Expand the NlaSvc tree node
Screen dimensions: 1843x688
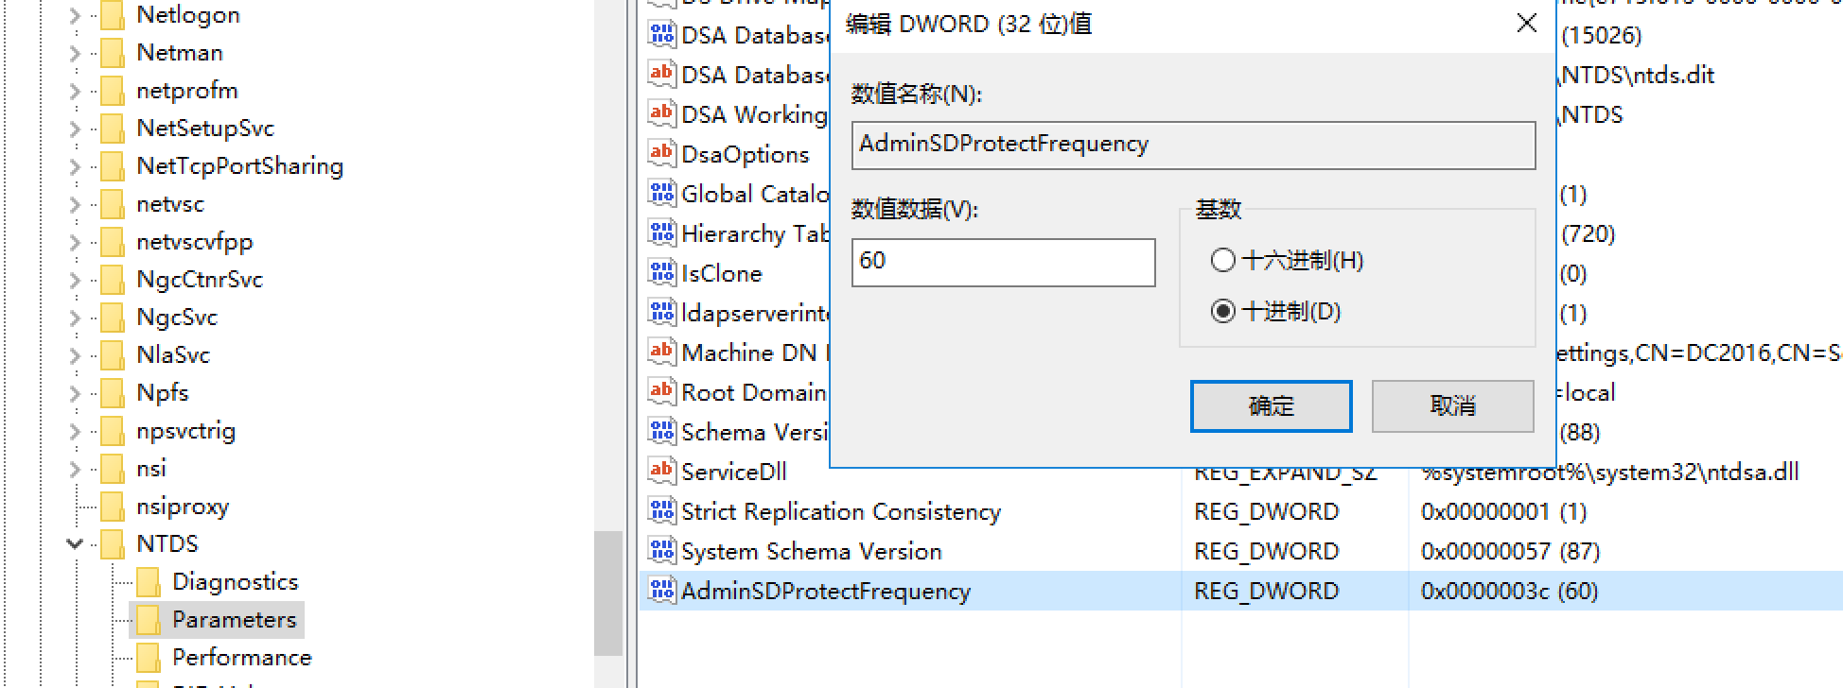[x=75, y=355]
